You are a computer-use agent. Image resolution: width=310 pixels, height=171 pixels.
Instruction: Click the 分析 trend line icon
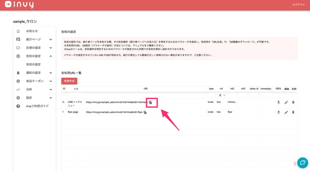(x=18, y=89)
